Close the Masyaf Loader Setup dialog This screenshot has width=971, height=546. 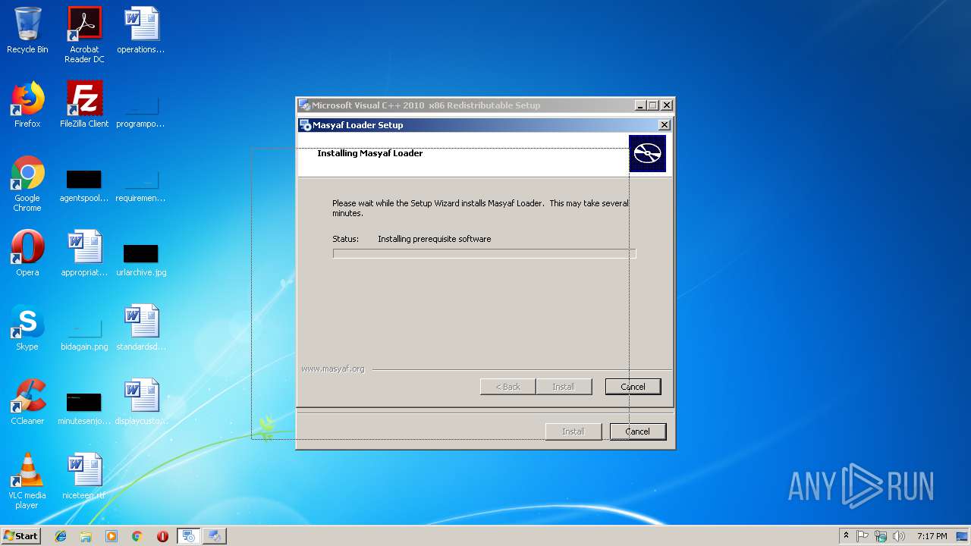pyautogui.click(x=665, y=125)
